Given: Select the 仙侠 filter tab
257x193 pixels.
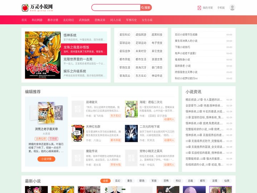Looking at the screenshot, I should pyautogui.click(x=227, y=181).
